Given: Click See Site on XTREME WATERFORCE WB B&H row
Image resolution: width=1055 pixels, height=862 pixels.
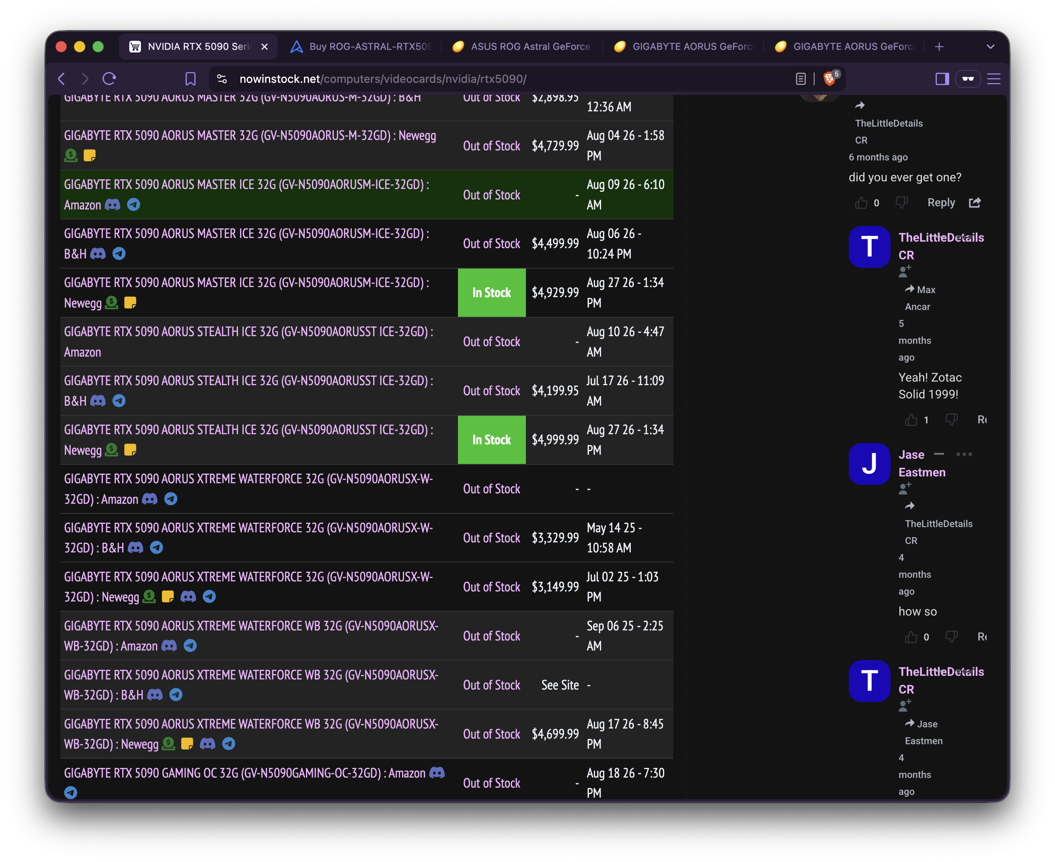Looking at the screenshot, I should coord(560,685).
